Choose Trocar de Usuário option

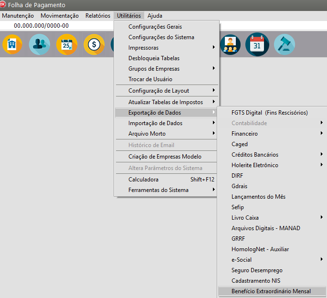150,79
